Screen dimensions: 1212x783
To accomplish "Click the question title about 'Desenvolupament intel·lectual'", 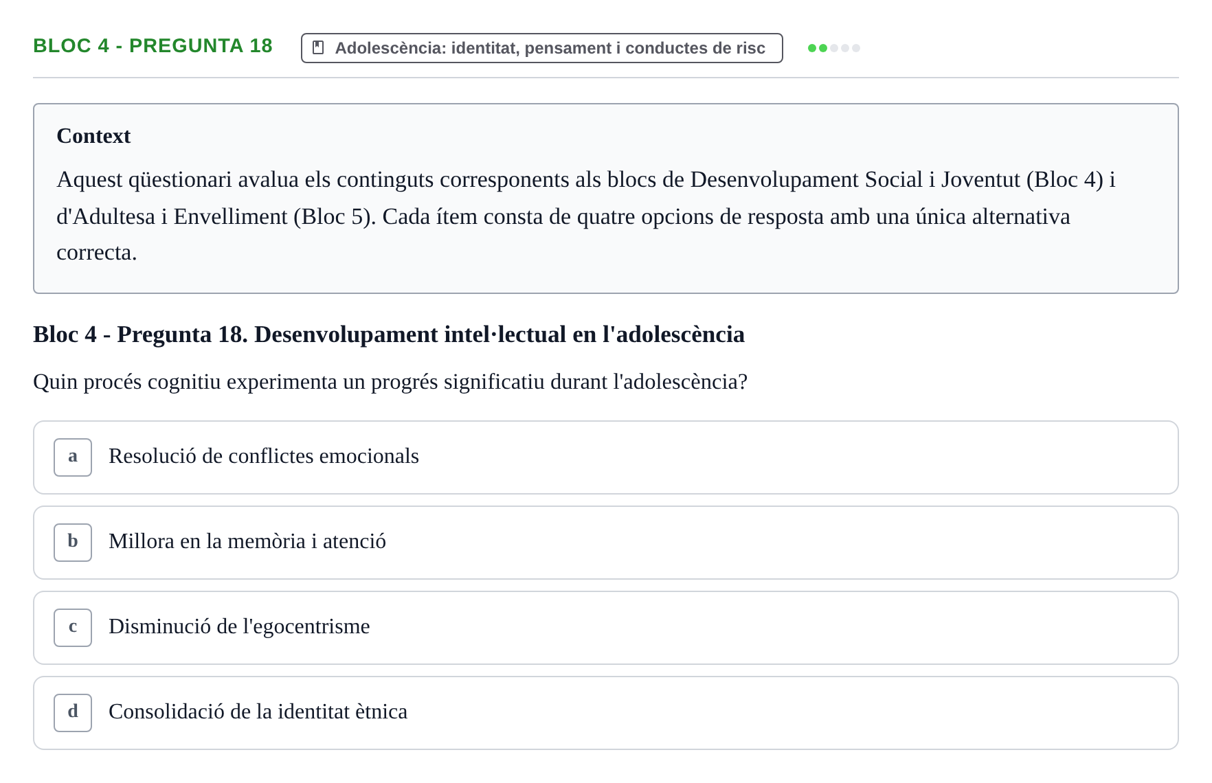I will click(x=389, y=334).
